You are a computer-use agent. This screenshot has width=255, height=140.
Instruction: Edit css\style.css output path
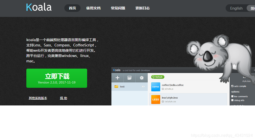169,102
